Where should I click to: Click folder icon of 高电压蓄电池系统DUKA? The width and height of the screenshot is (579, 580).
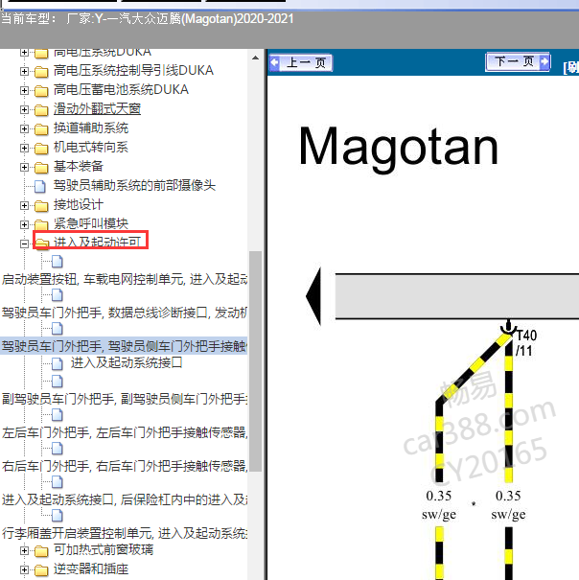point(41,91)
